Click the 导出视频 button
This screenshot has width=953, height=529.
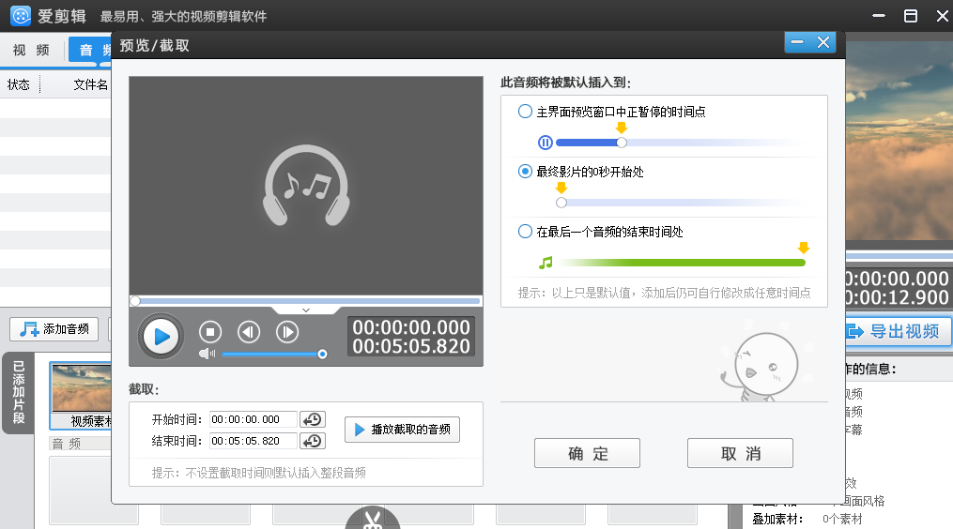(x=899, y=332)
